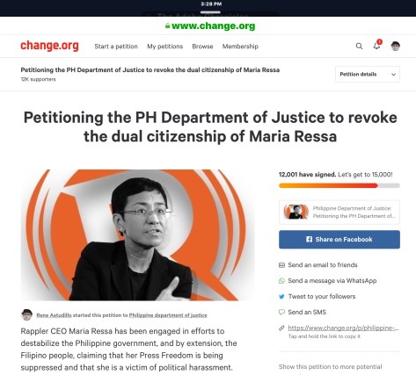Click the Share on Facebook button

(339, 240)
